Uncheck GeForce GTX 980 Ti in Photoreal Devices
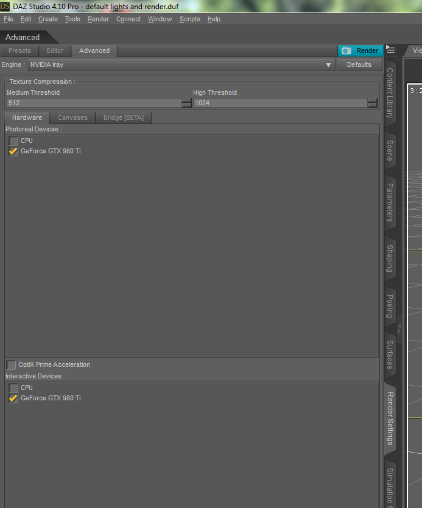 click(x=13, y=151)
